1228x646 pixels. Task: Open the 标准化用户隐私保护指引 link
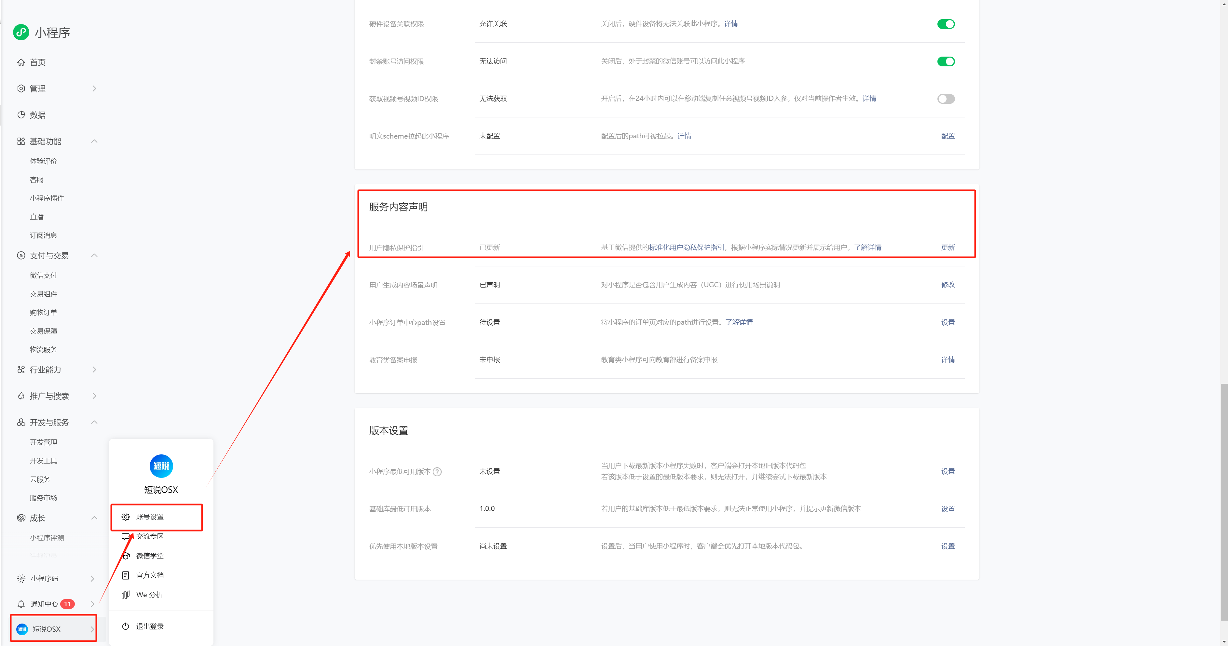pos(687,247)
